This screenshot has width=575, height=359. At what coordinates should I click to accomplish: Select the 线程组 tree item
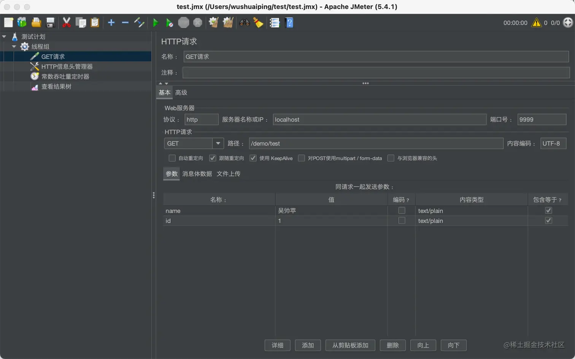(x=40, y=46)
